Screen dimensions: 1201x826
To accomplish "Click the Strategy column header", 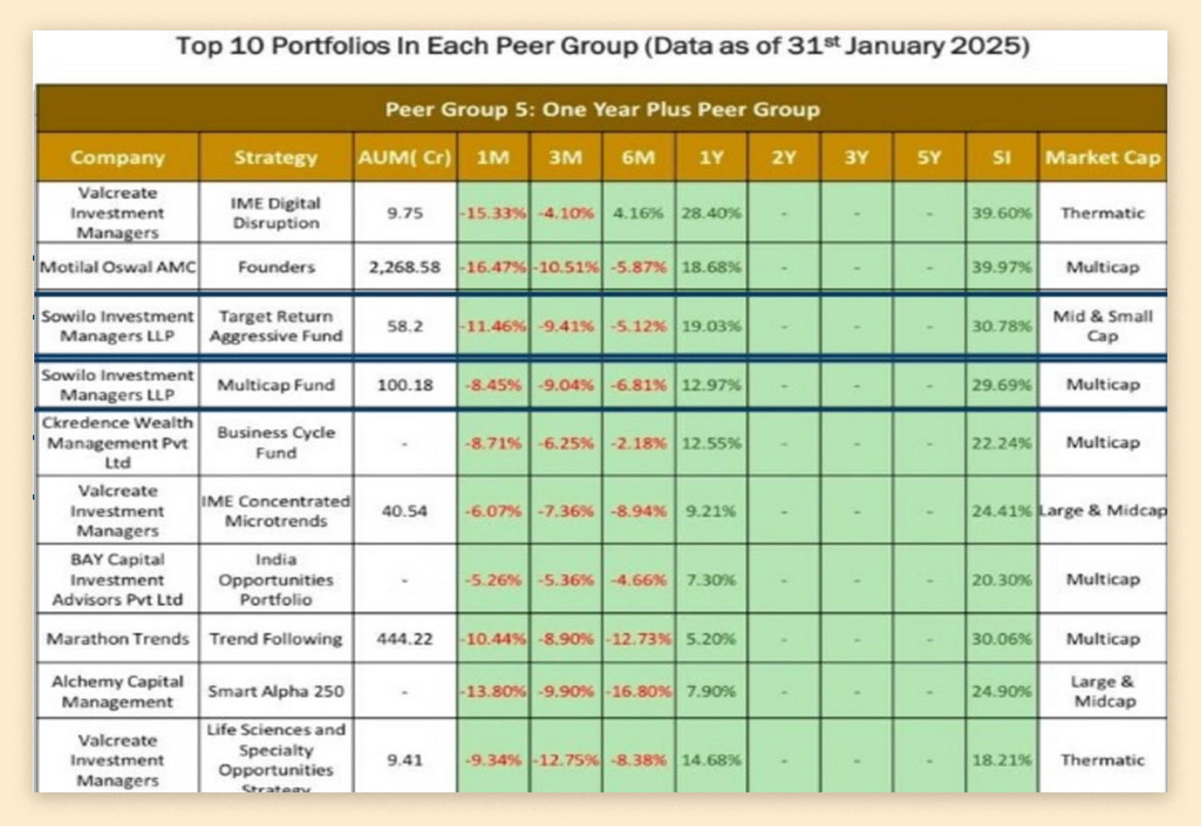I will coord(275,158).
